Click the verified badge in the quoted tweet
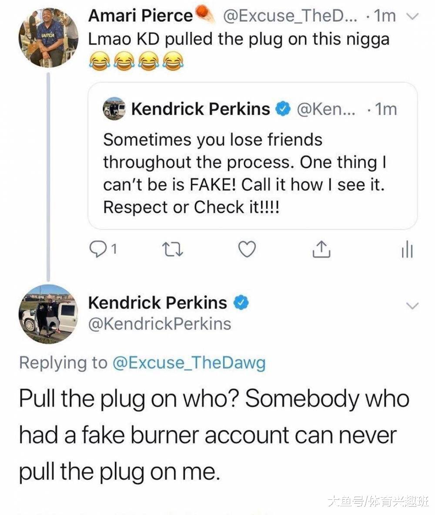The image size is (435, 515). 284,108
